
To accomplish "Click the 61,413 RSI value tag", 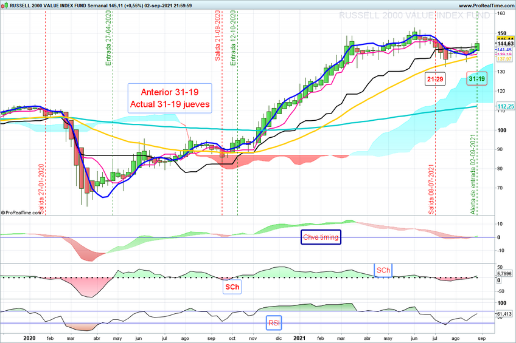I will coord(504,314).
